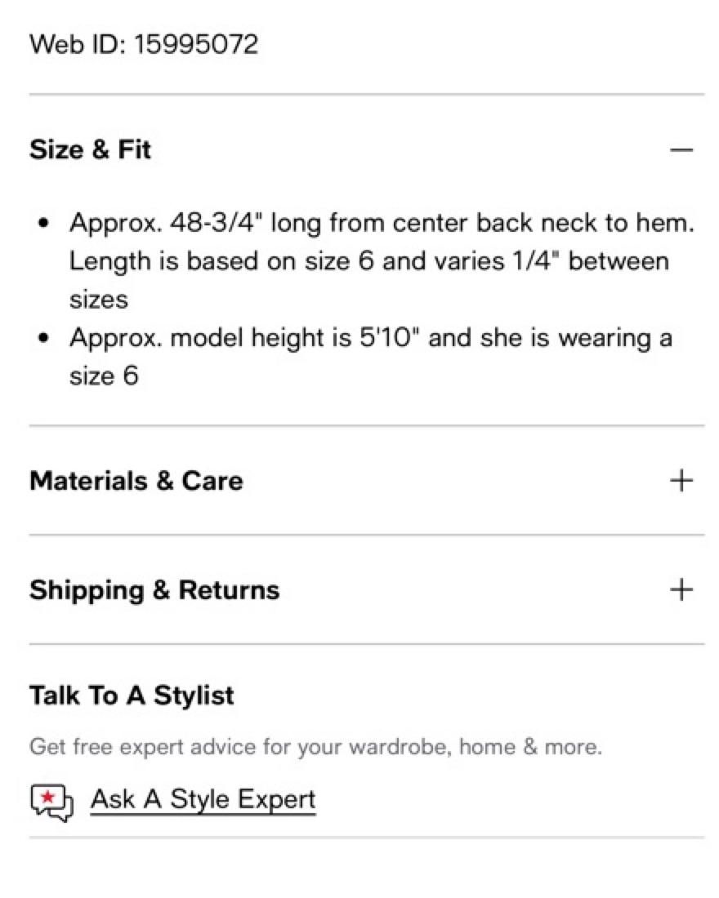Viewport: 719px width, 898px height.
Task: Click the second bullet point under Size & Fit
Action: (x=42, y=338)
